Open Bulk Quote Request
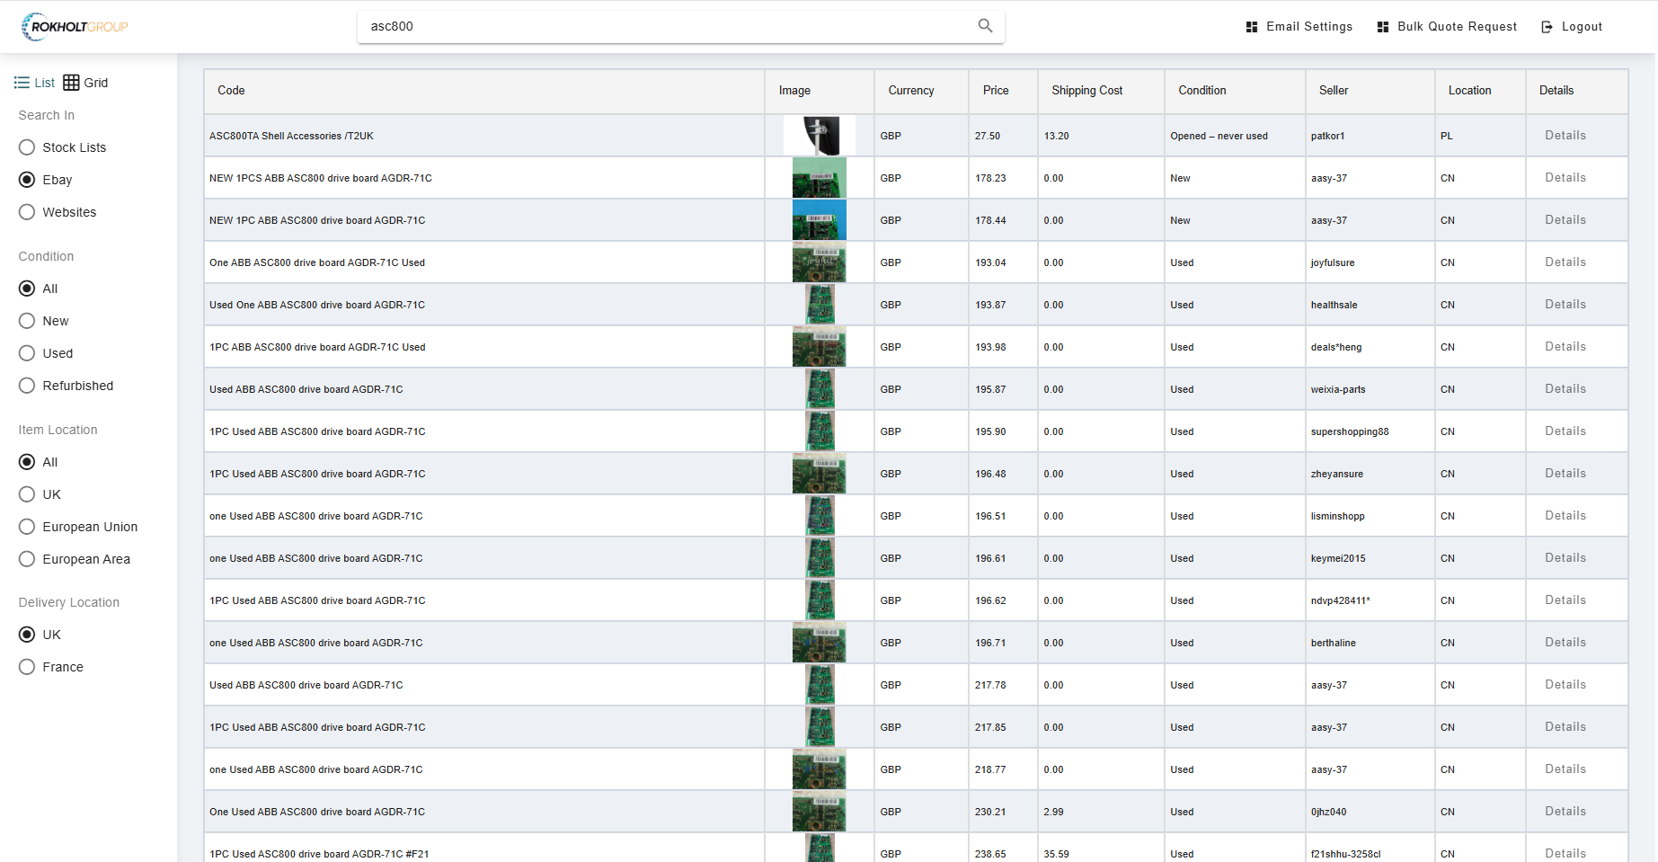 click(1447, 27)
